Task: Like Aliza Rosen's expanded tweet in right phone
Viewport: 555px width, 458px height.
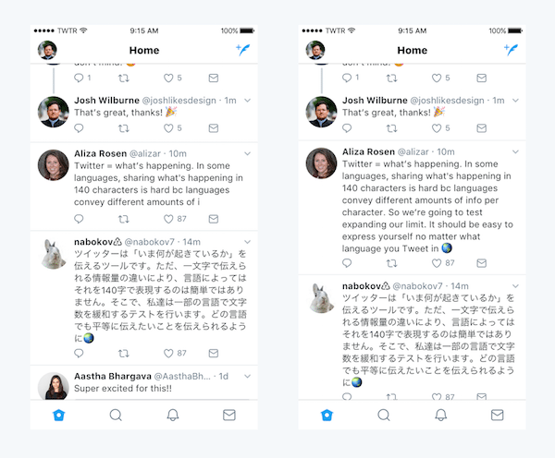Action: [437, 263]
